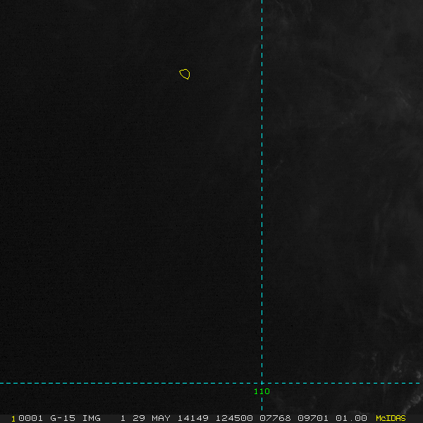Click the yellow frame number 1
This screenshot has width=423, height=423.
click(x=13, y=419)
